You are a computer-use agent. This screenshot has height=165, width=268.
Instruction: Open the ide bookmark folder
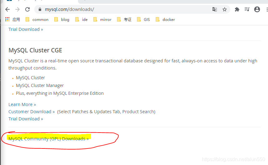coord(81,19)
